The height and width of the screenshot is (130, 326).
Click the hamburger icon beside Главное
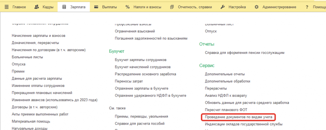pos(7,7)
